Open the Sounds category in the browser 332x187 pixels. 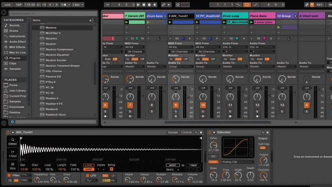click(x=14, y=25)
